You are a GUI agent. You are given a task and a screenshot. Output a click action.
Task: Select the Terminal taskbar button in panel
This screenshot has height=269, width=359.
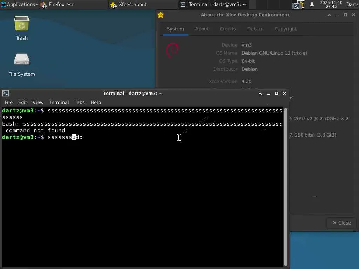[214, 4]
